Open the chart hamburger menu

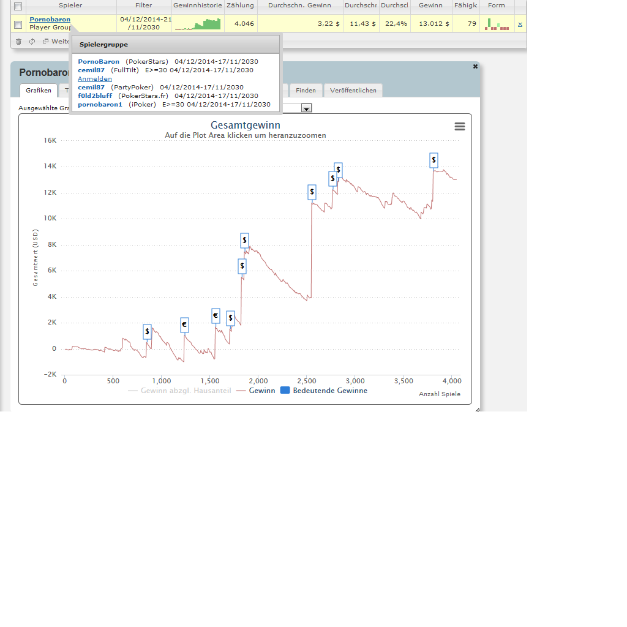coord(459,126)
